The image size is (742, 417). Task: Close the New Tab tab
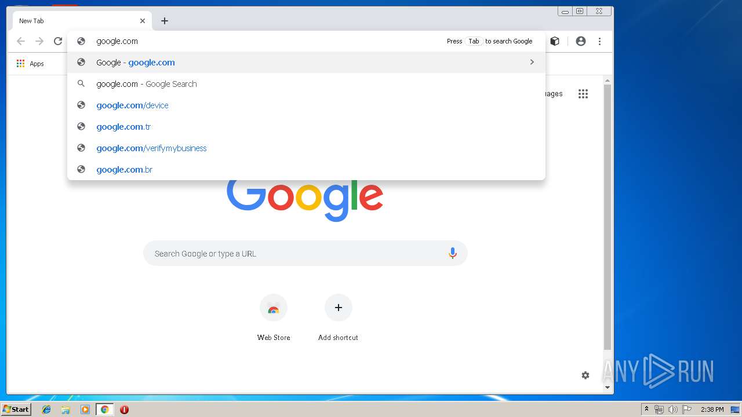pos(143,21)
